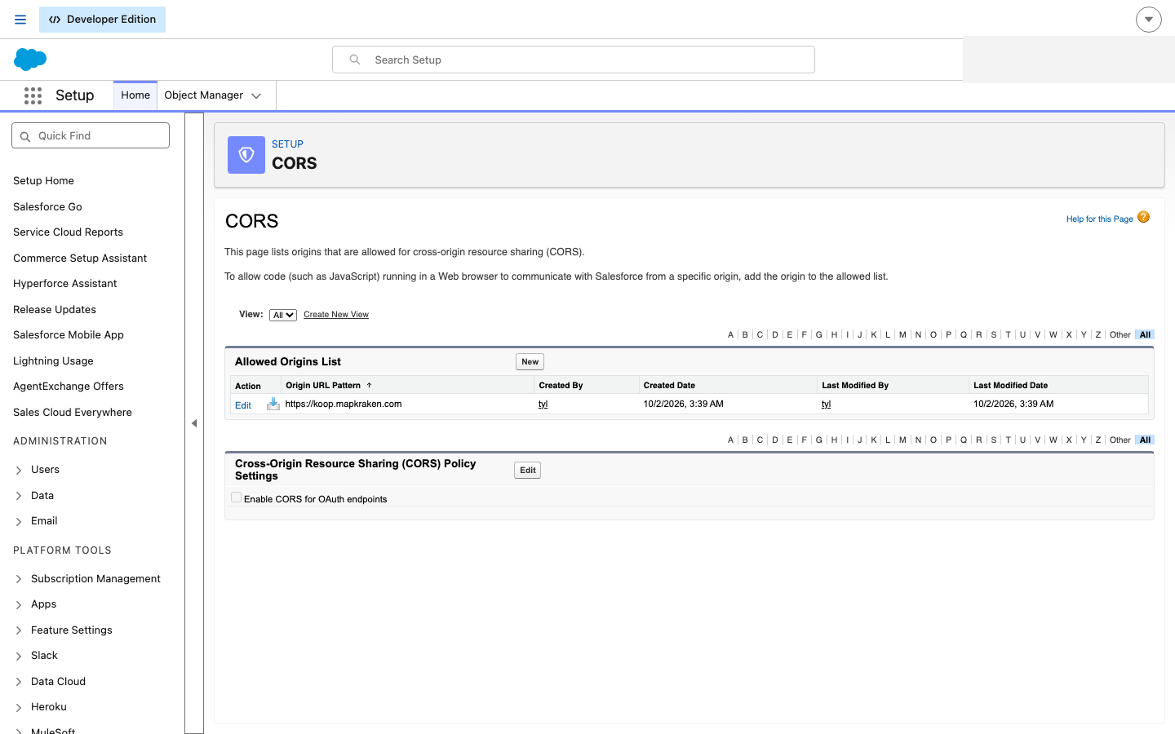Click the https://koop.mapkraken.com cell
Image resolution: width=1175 pixels, height=734 pixels.
coord(344,405)
